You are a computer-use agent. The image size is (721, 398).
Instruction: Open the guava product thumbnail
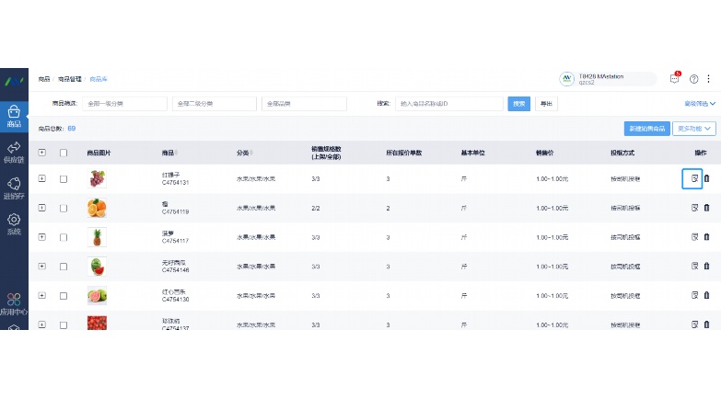tap(97, 296)
